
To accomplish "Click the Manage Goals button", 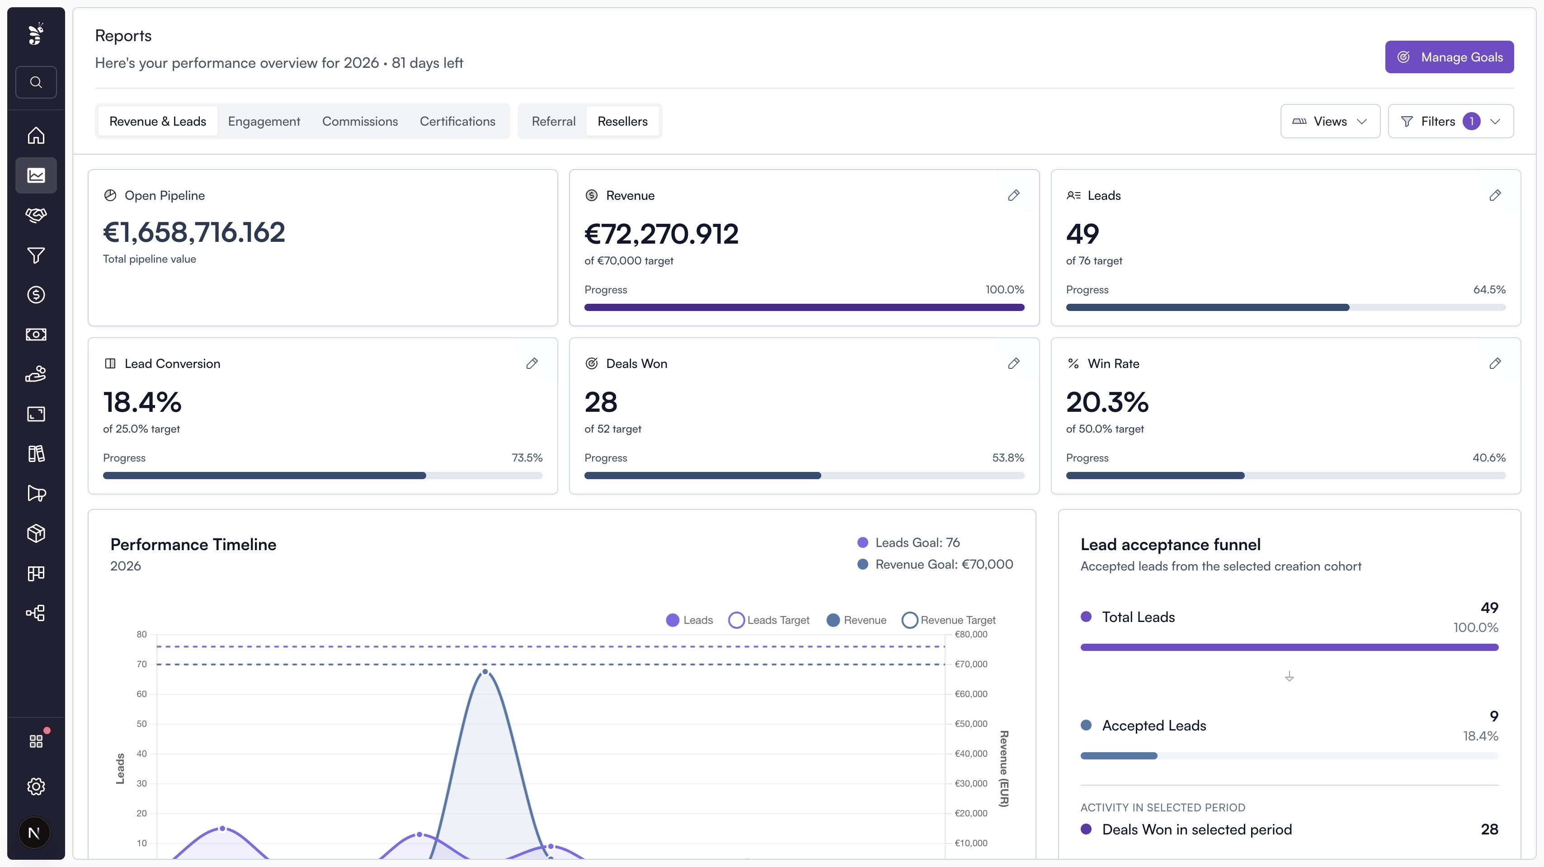I will pyautogui.click(x=1449, y=57).
